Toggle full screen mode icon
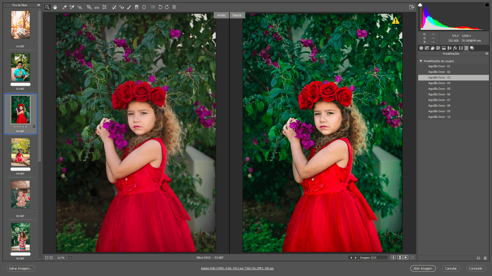492x276 pixels. pos(412,7)
